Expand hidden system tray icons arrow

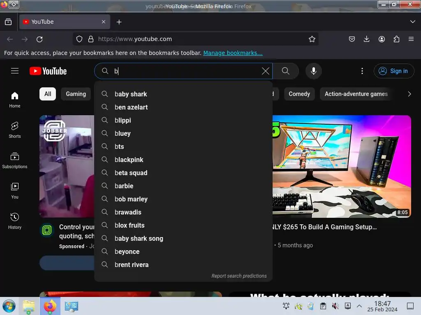coord(359,306)
